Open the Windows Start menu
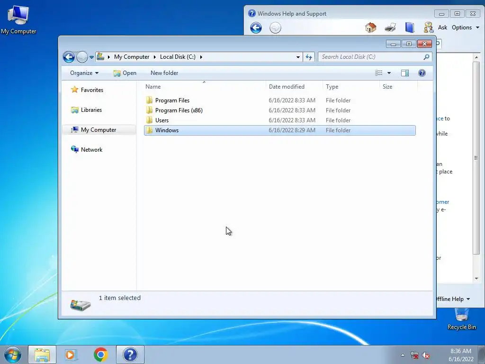 [x=12, y=355]
